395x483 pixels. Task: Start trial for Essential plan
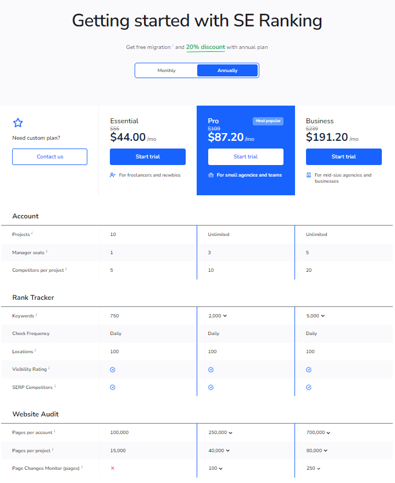[148, 156]
